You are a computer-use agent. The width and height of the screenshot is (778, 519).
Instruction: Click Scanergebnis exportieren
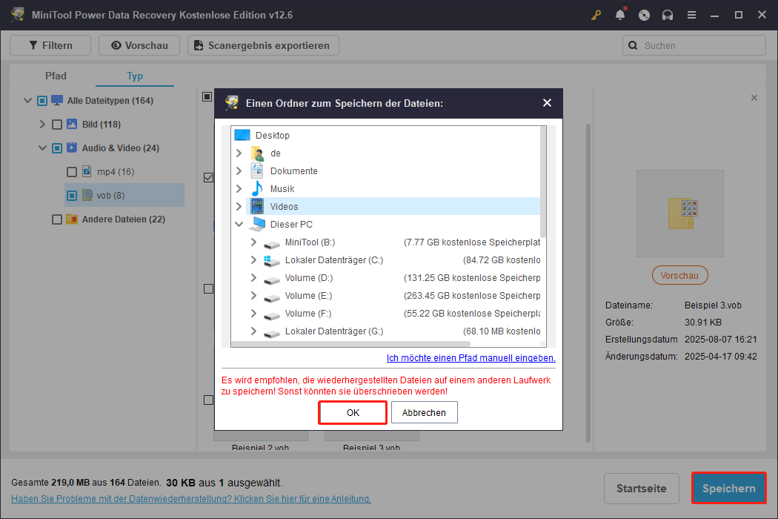263,45
